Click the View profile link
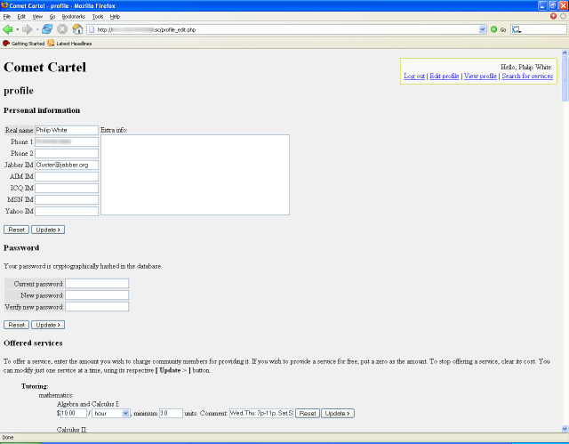 pos(480,76)
